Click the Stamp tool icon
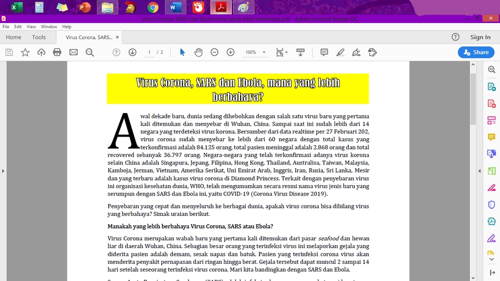500x281 pixels. [372, 52]
